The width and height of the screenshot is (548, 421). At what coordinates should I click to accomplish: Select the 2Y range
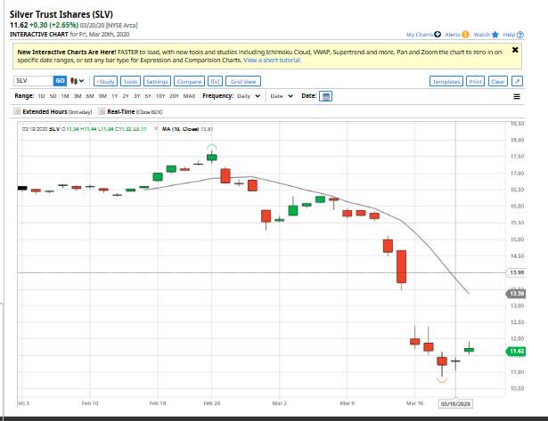[x=126, y=96]
